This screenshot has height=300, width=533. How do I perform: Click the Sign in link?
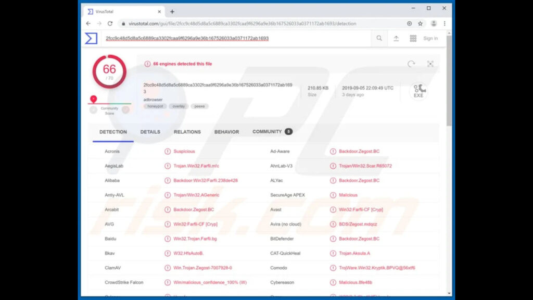pyautogui.click(x=430, y=39)
